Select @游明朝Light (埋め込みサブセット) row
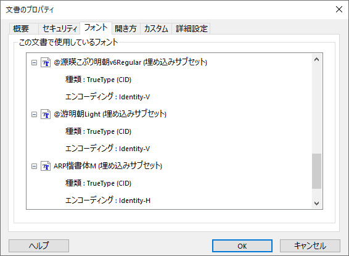349x256 pixels. coord(110,114)
